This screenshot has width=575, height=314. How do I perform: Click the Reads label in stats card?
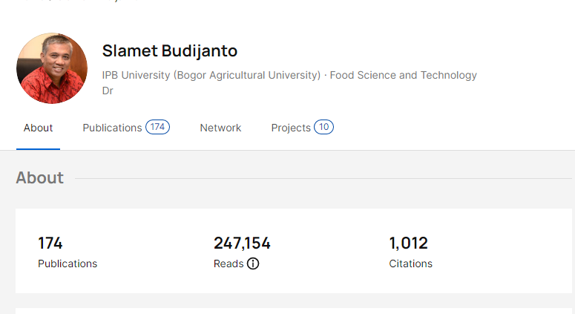pyautogui.click(x=229, y=264)
